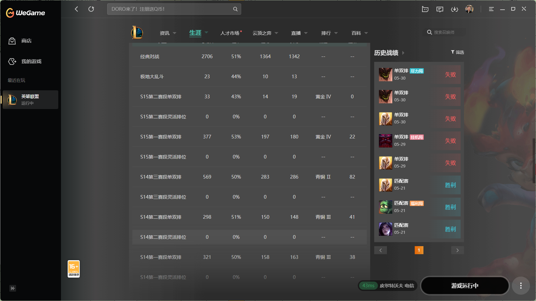Click the 2706 total games value
This screenshot has height=301, width=536.
(x=207, y=57)
